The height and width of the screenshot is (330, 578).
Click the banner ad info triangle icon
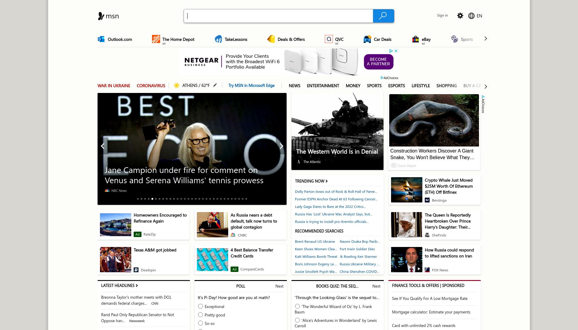[391, 51]
